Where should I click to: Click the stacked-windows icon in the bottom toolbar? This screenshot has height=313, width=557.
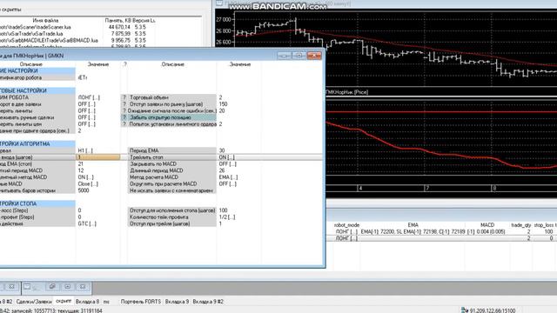coord(52,287)
